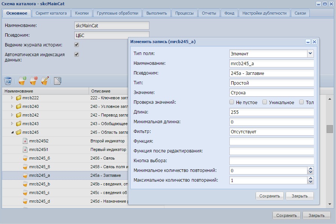
Task: Minimize the Изменить запись dialog
Action: click(308, 42)
